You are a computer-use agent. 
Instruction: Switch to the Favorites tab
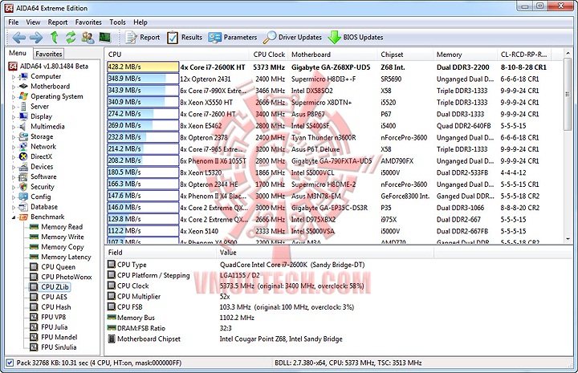tap(49, 54)
